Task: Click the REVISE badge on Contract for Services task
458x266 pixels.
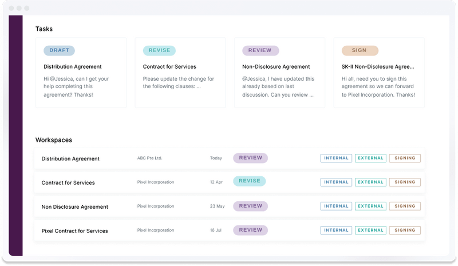Action: point(159,50)
